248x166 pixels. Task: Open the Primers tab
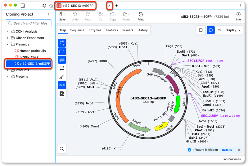[128, 30]
